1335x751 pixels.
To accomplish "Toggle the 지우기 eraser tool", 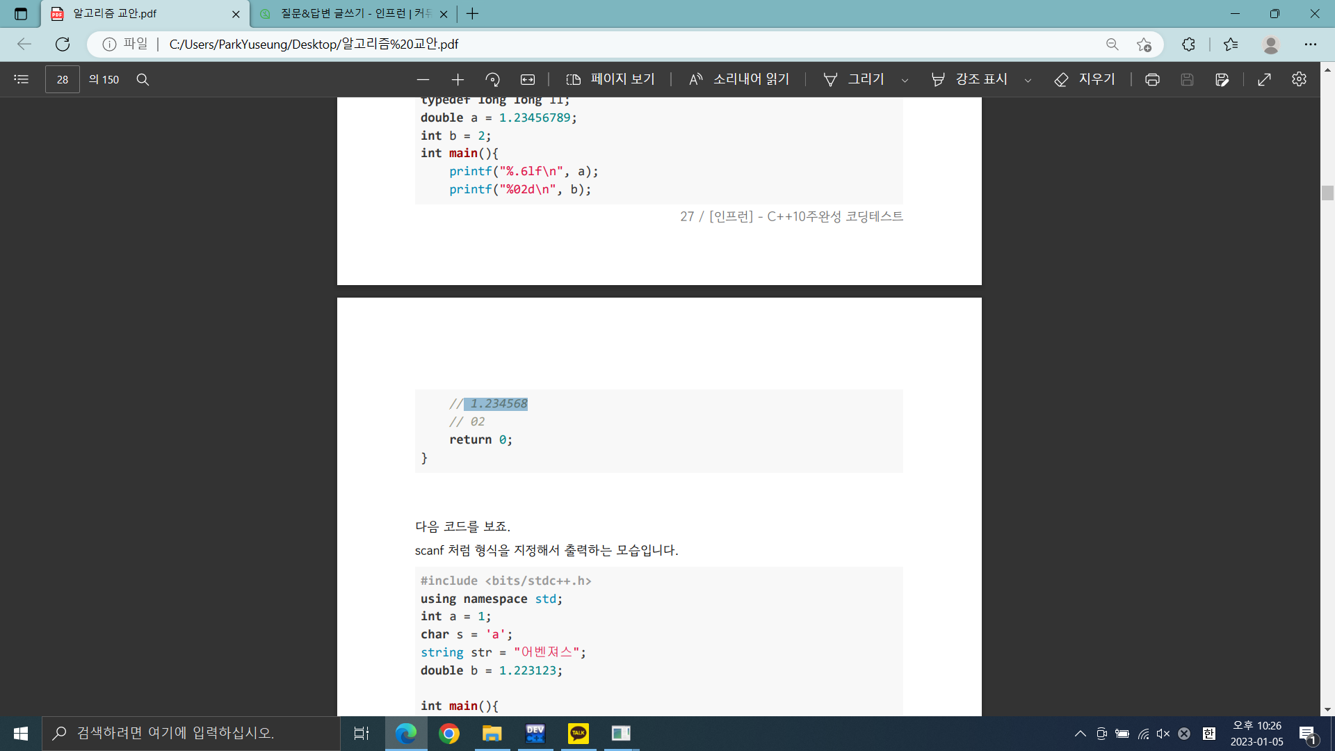I will tap(1085, 79).
